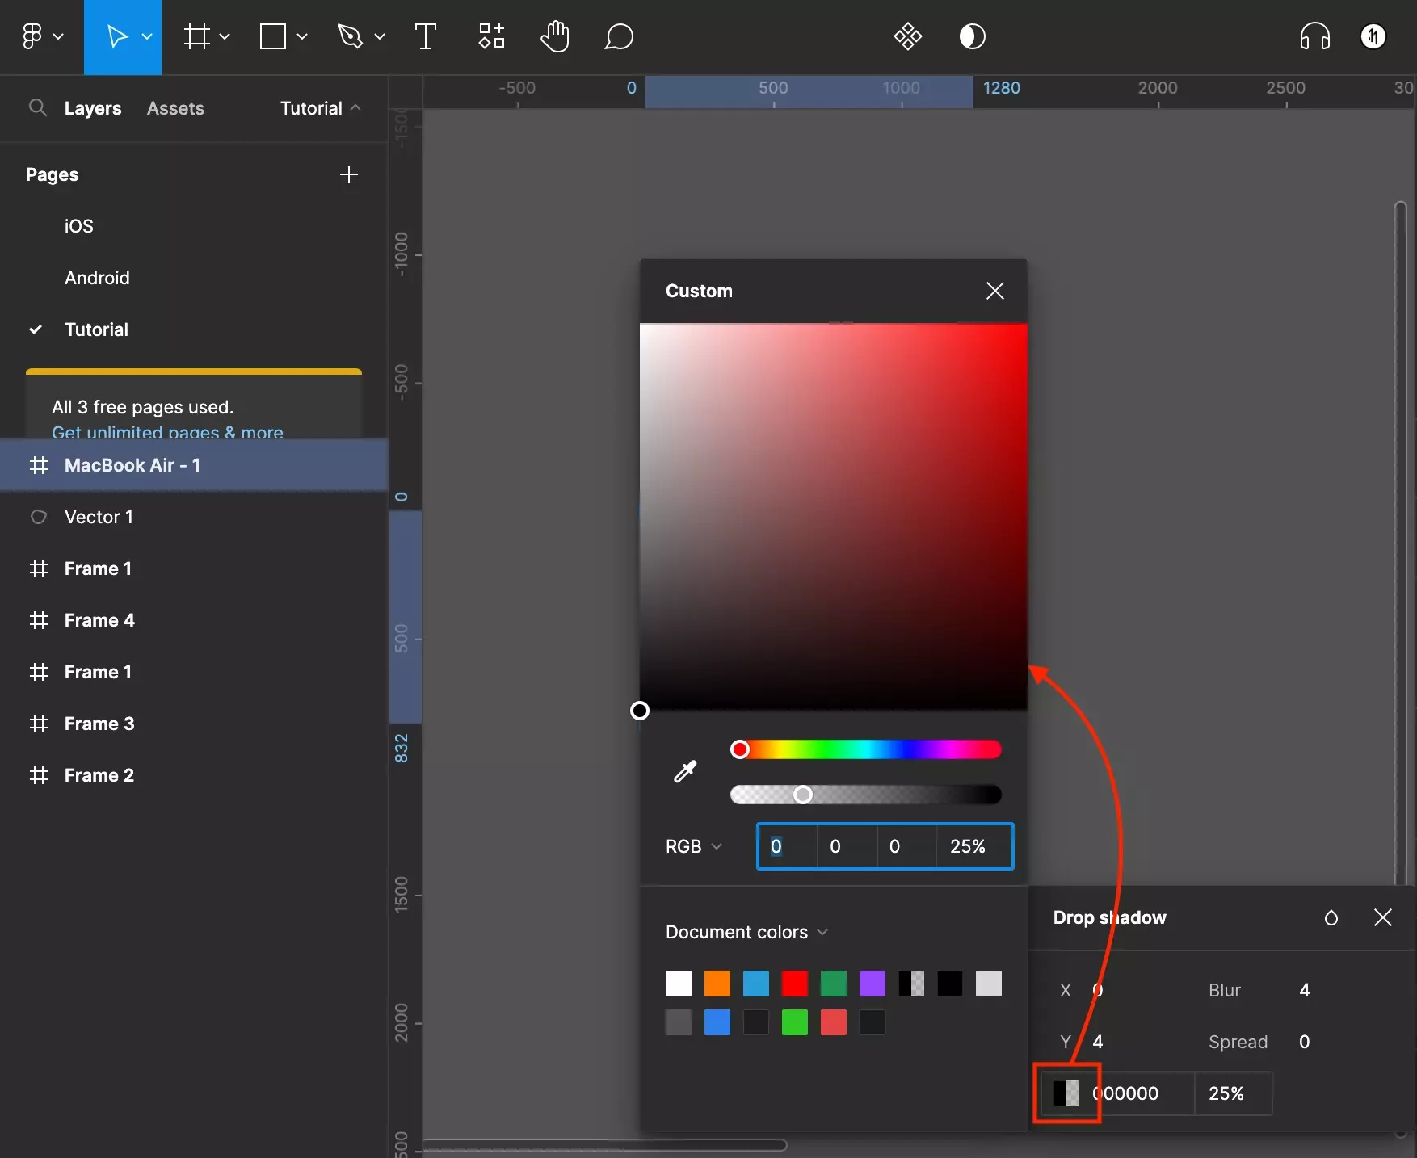
Task: Pick the white document color swatch
Action: point(679,984)
